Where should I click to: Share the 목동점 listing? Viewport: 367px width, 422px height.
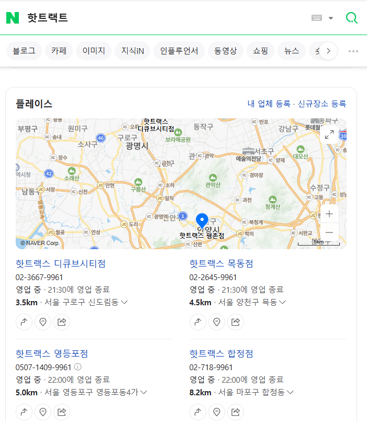236,322
